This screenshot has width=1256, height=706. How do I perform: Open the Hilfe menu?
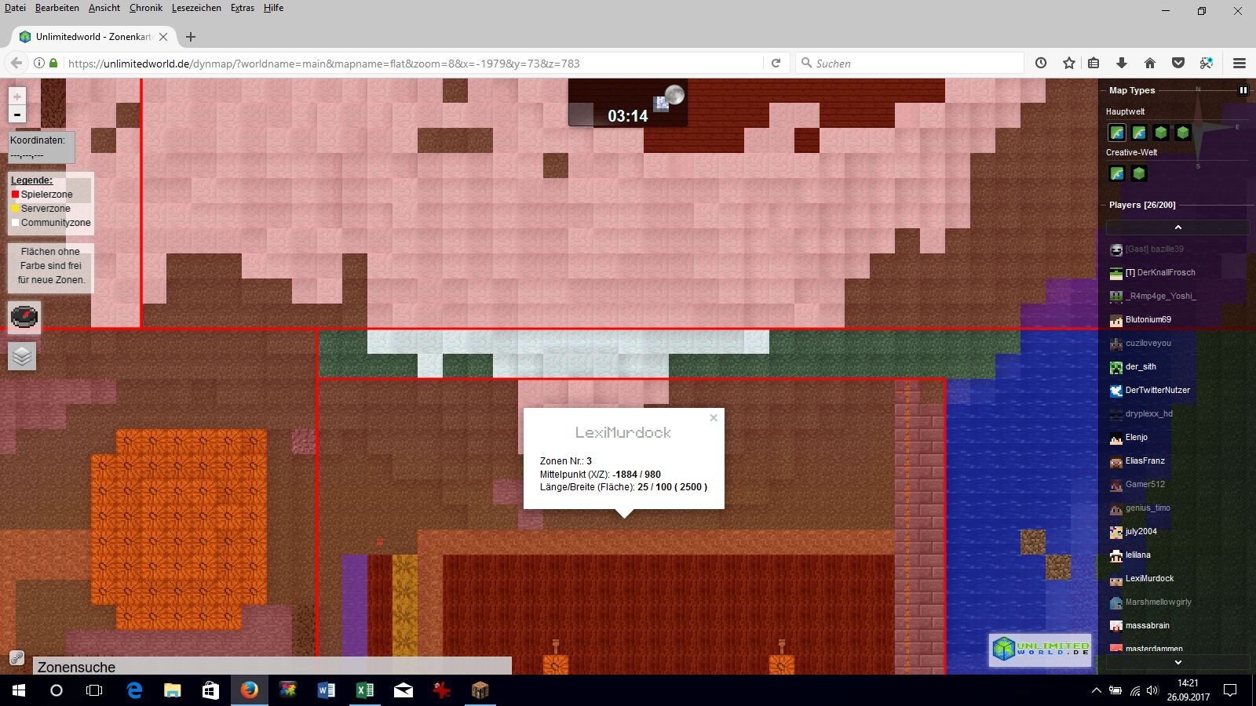(273, 8)
